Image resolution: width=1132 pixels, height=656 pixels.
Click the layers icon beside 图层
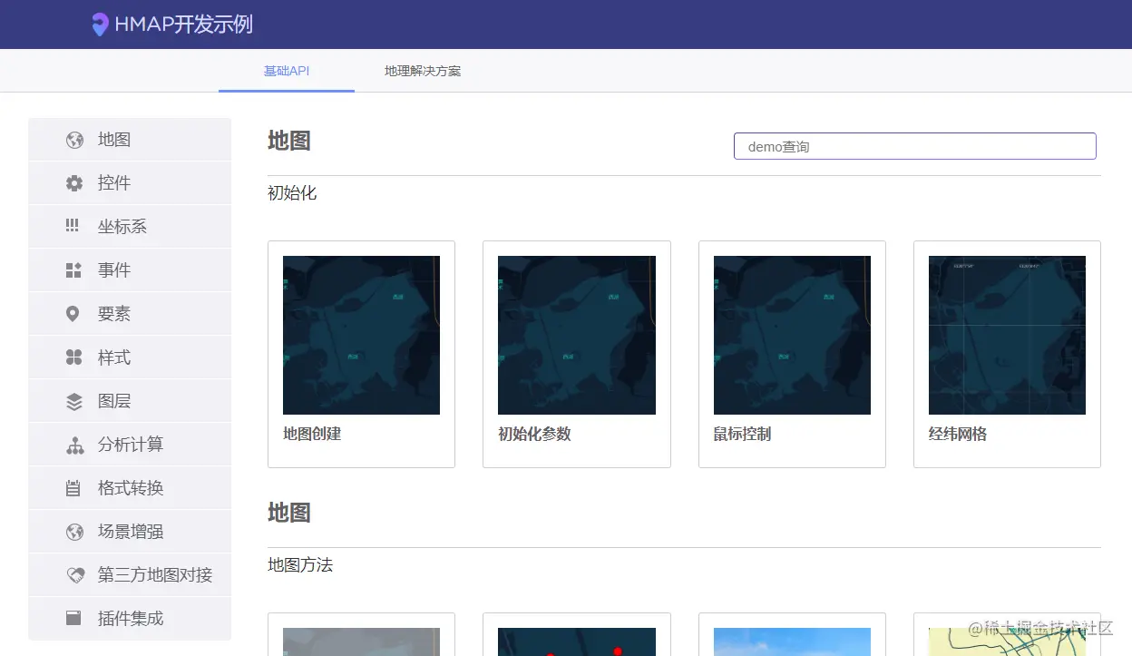[74, 401]
